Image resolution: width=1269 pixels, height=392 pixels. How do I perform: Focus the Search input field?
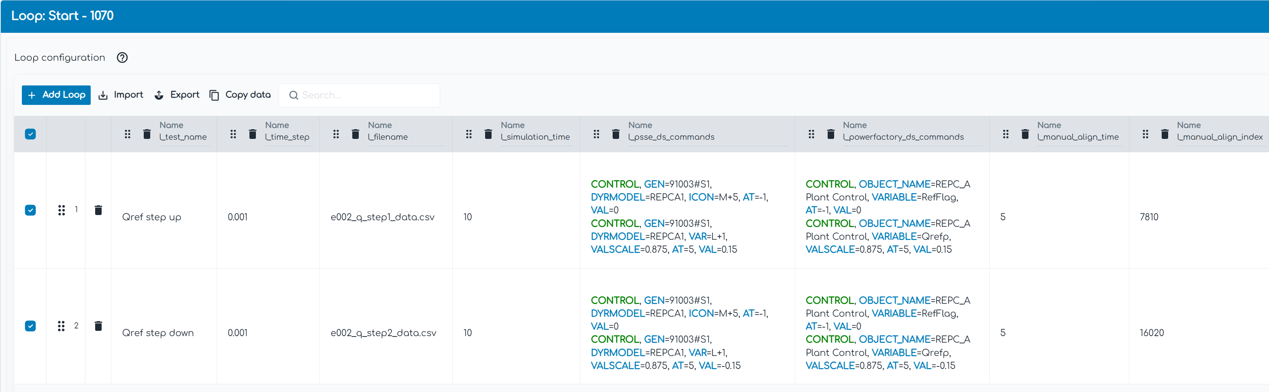click(364, 95)
